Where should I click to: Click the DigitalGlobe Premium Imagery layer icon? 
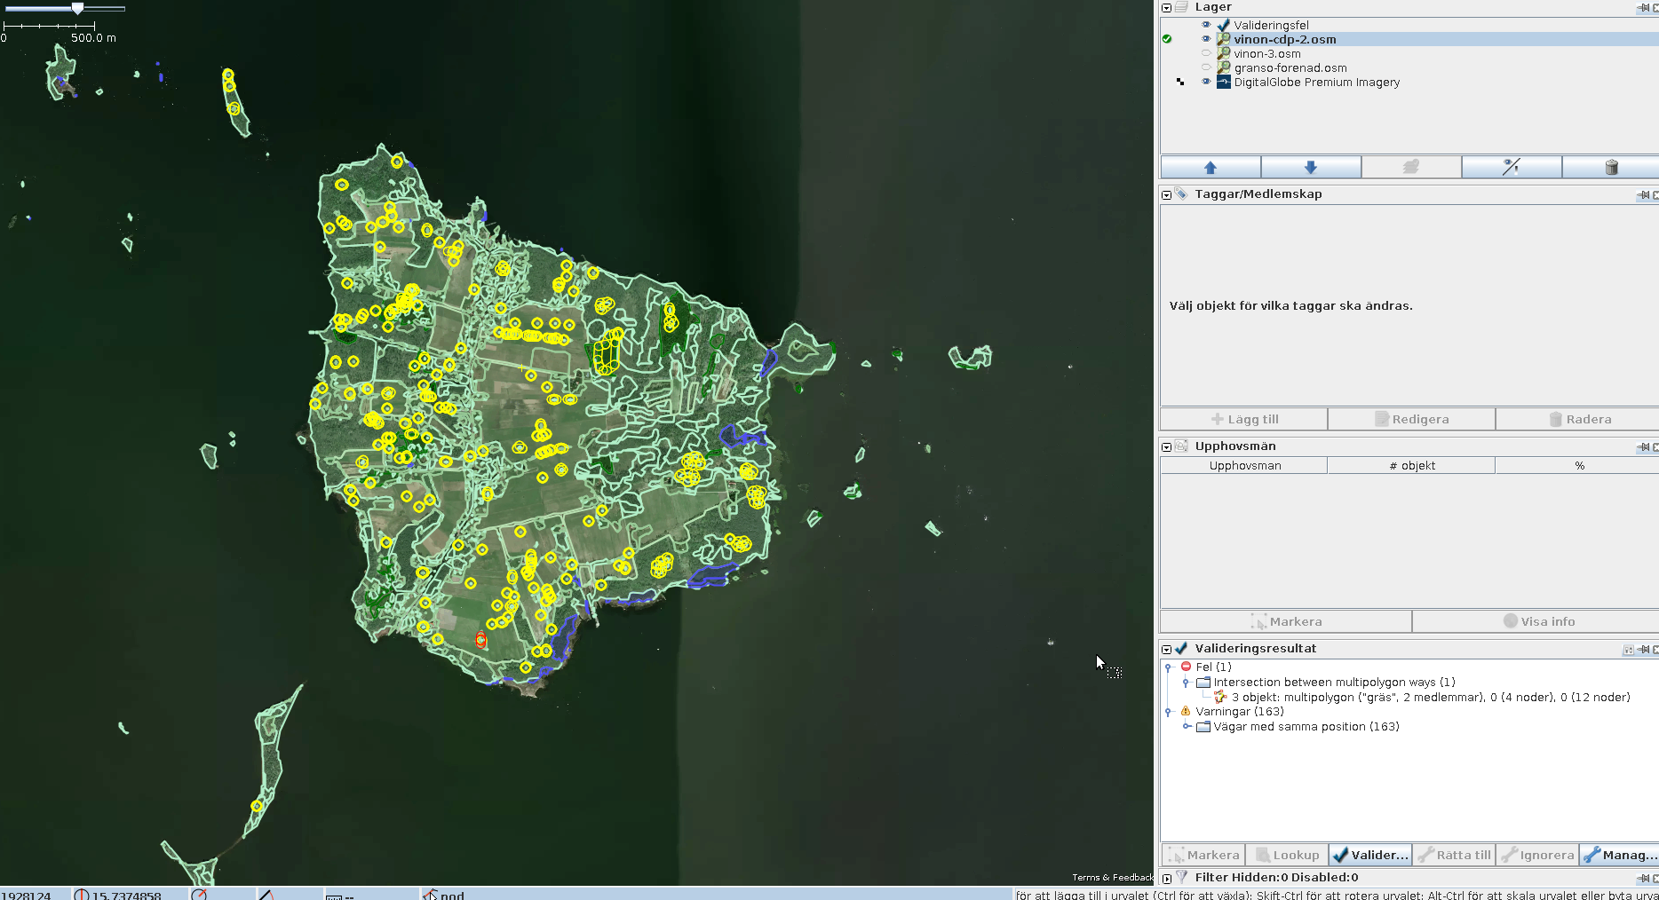pos(1223,82)
